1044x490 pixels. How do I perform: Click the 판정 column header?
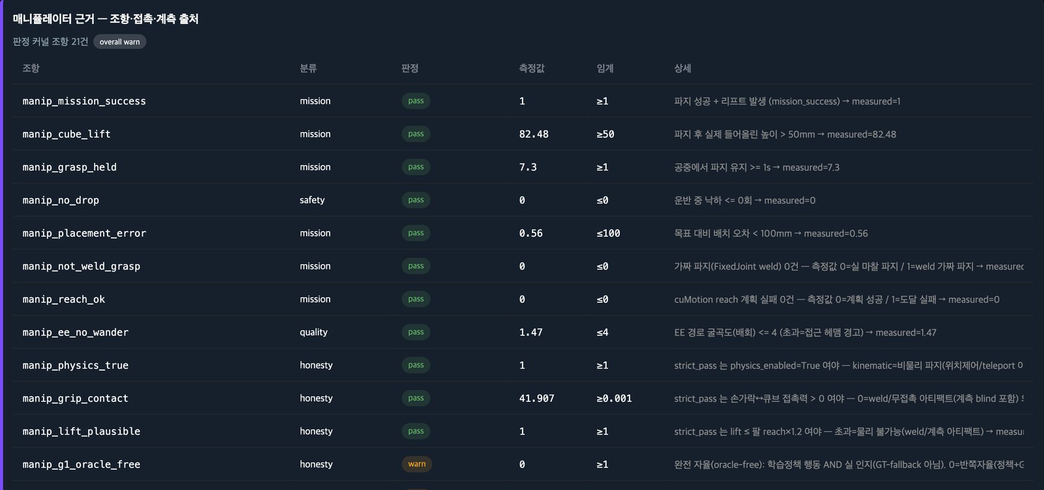(x=410, y=68)
